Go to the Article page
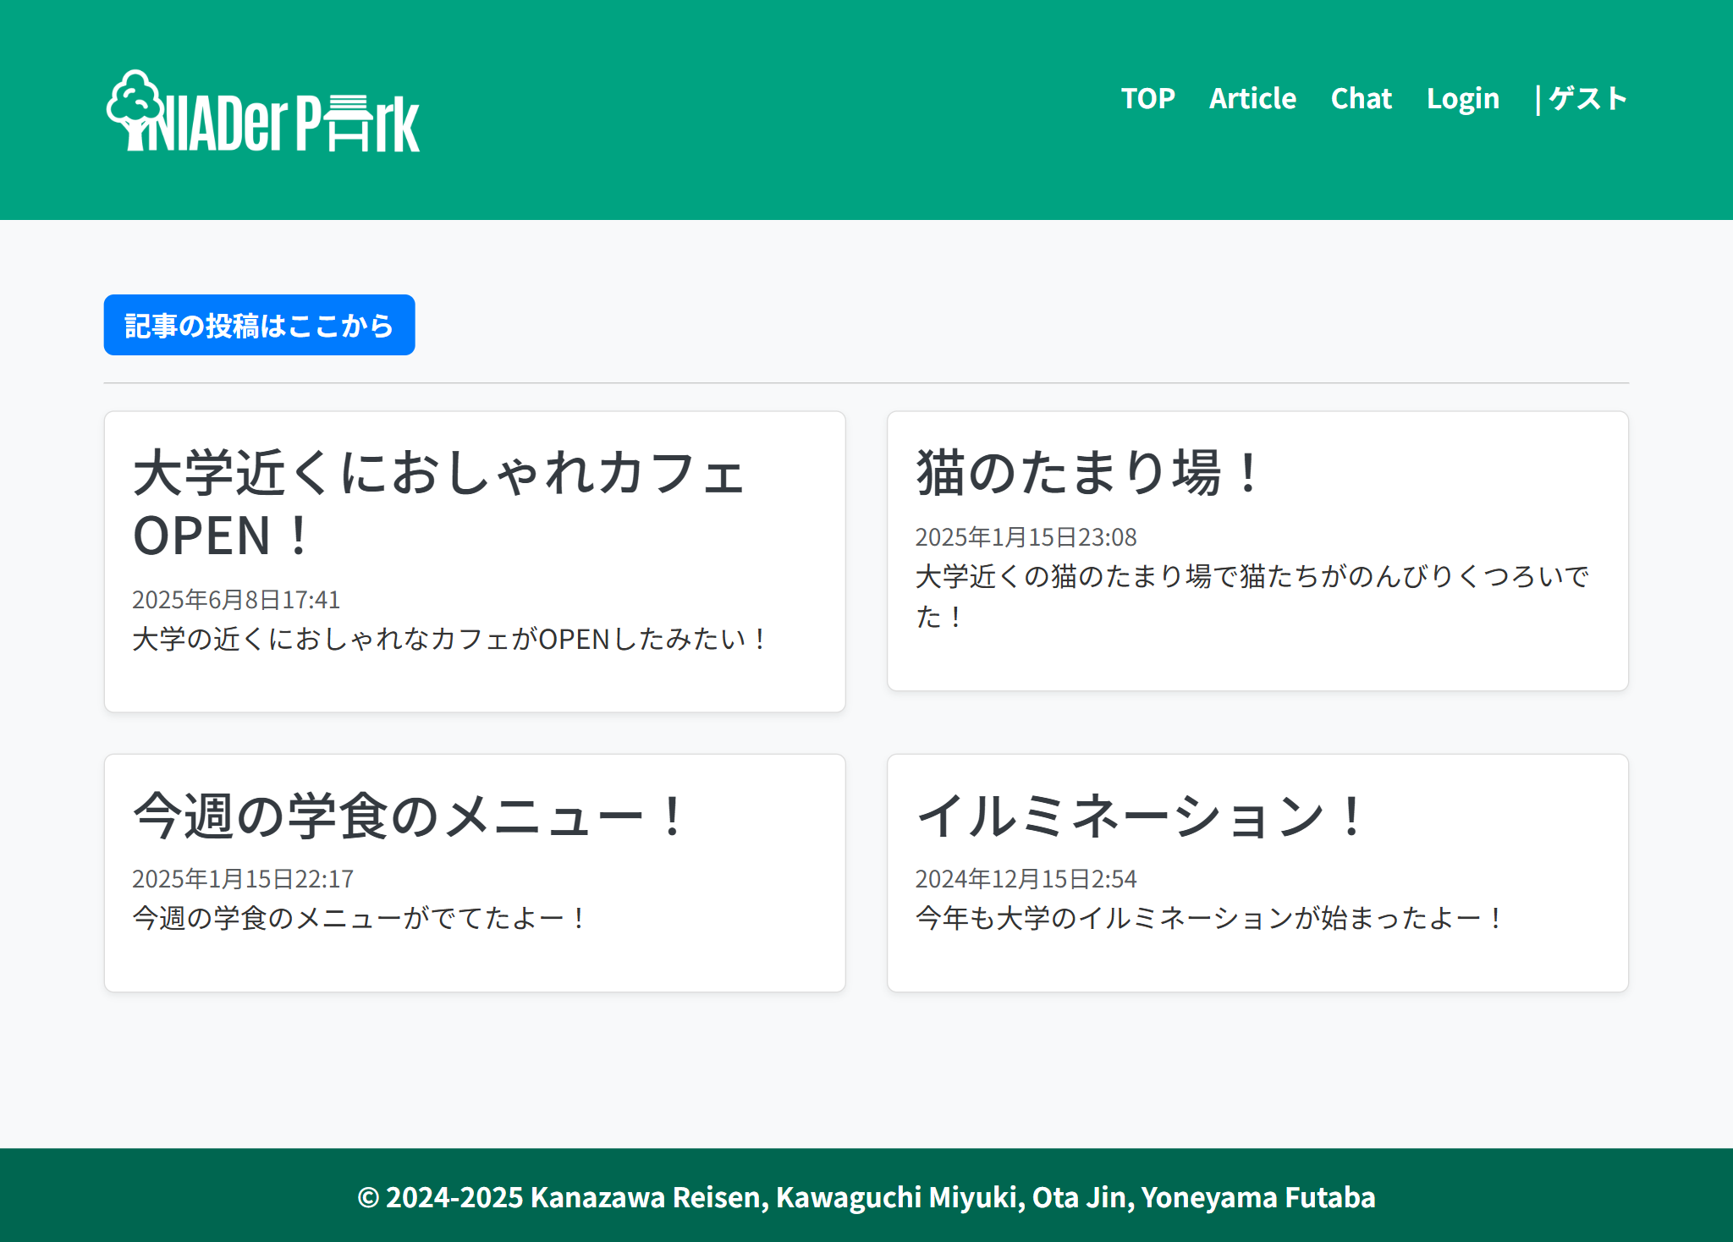The image size is (1733, 1242). tap(1252, 98)
